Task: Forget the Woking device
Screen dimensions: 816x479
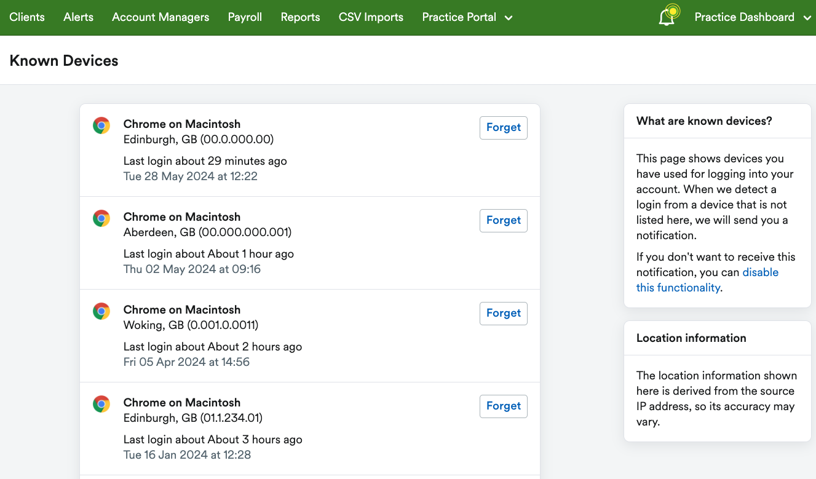Action: pos(503,313)
